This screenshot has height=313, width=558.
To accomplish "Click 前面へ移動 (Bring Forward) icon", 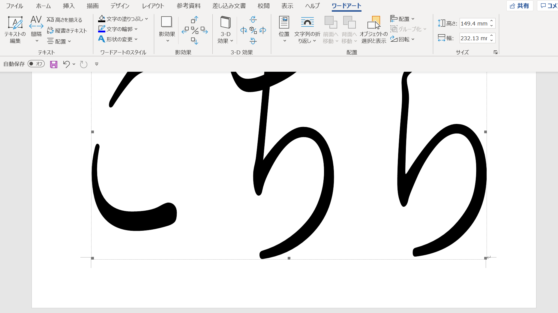I will (x=331, y=23).
